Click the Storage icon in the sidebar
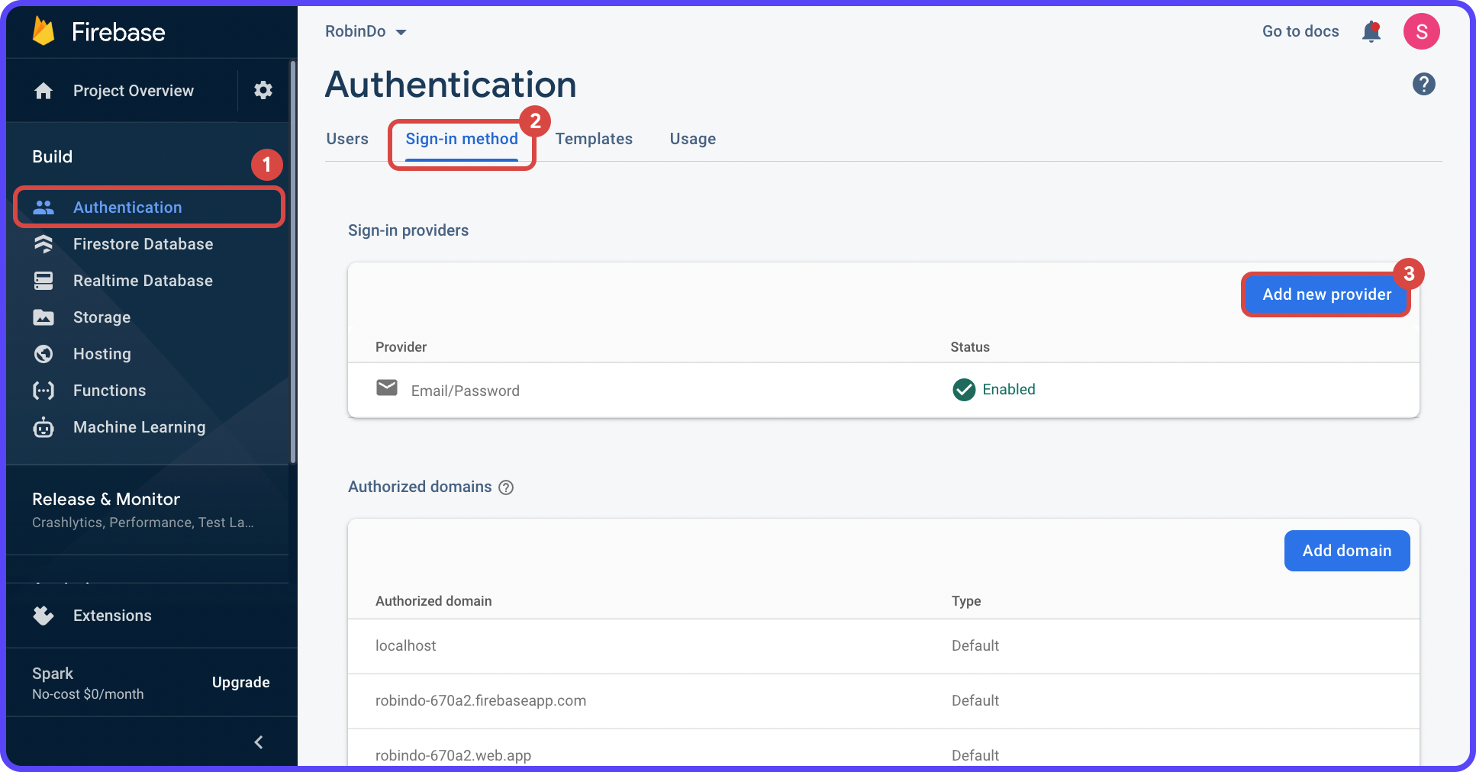Viewport: 1476px width, 772px height. pos(44,317)
